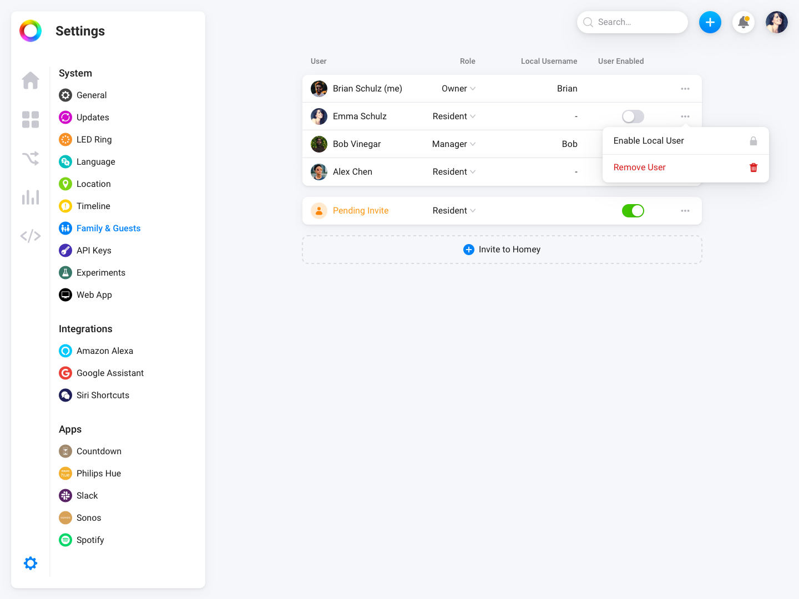
Task: Click the Pending Invite orange person icon
Action: coord(319,211)
